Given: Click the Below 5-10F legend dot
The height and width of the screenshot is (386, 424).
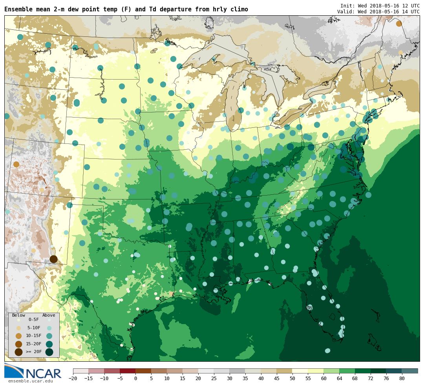Looking at the screenshot, I should 18,328.
